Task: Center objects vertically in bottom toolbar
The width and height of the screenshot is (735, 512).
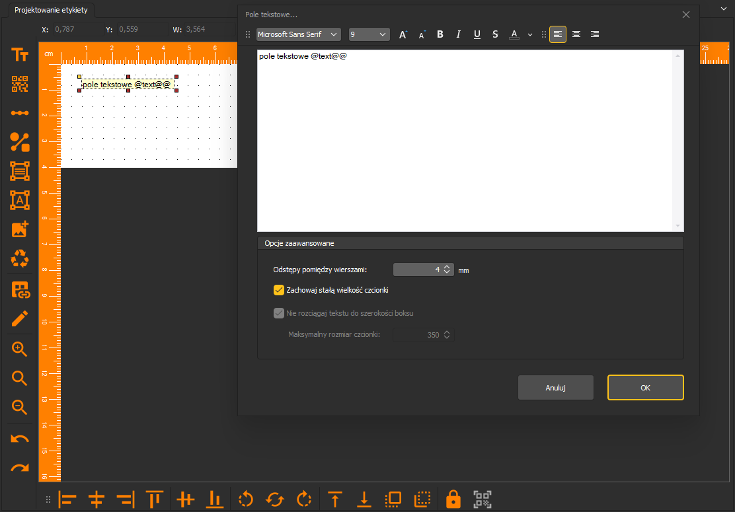Action: point(185,499)
